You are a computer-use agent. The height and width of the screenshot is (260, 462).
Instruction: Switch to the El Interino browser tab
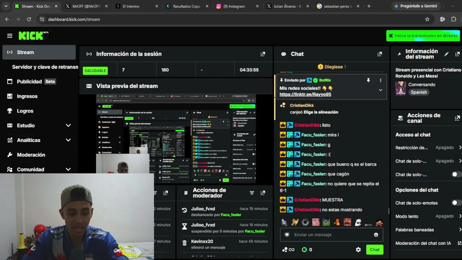tap(138, 6)
